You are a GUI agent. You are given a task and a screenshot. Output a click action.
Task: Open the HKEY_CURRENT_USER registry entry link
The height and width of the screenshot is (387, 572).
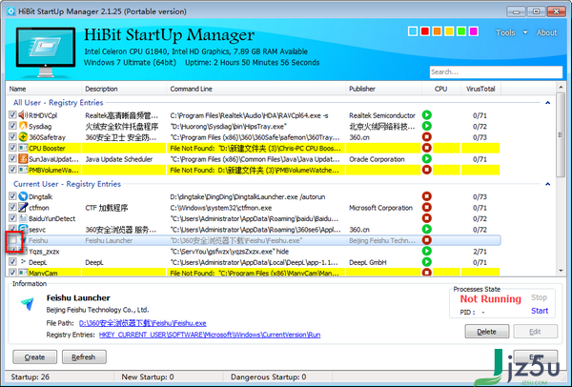click(210, 335)
